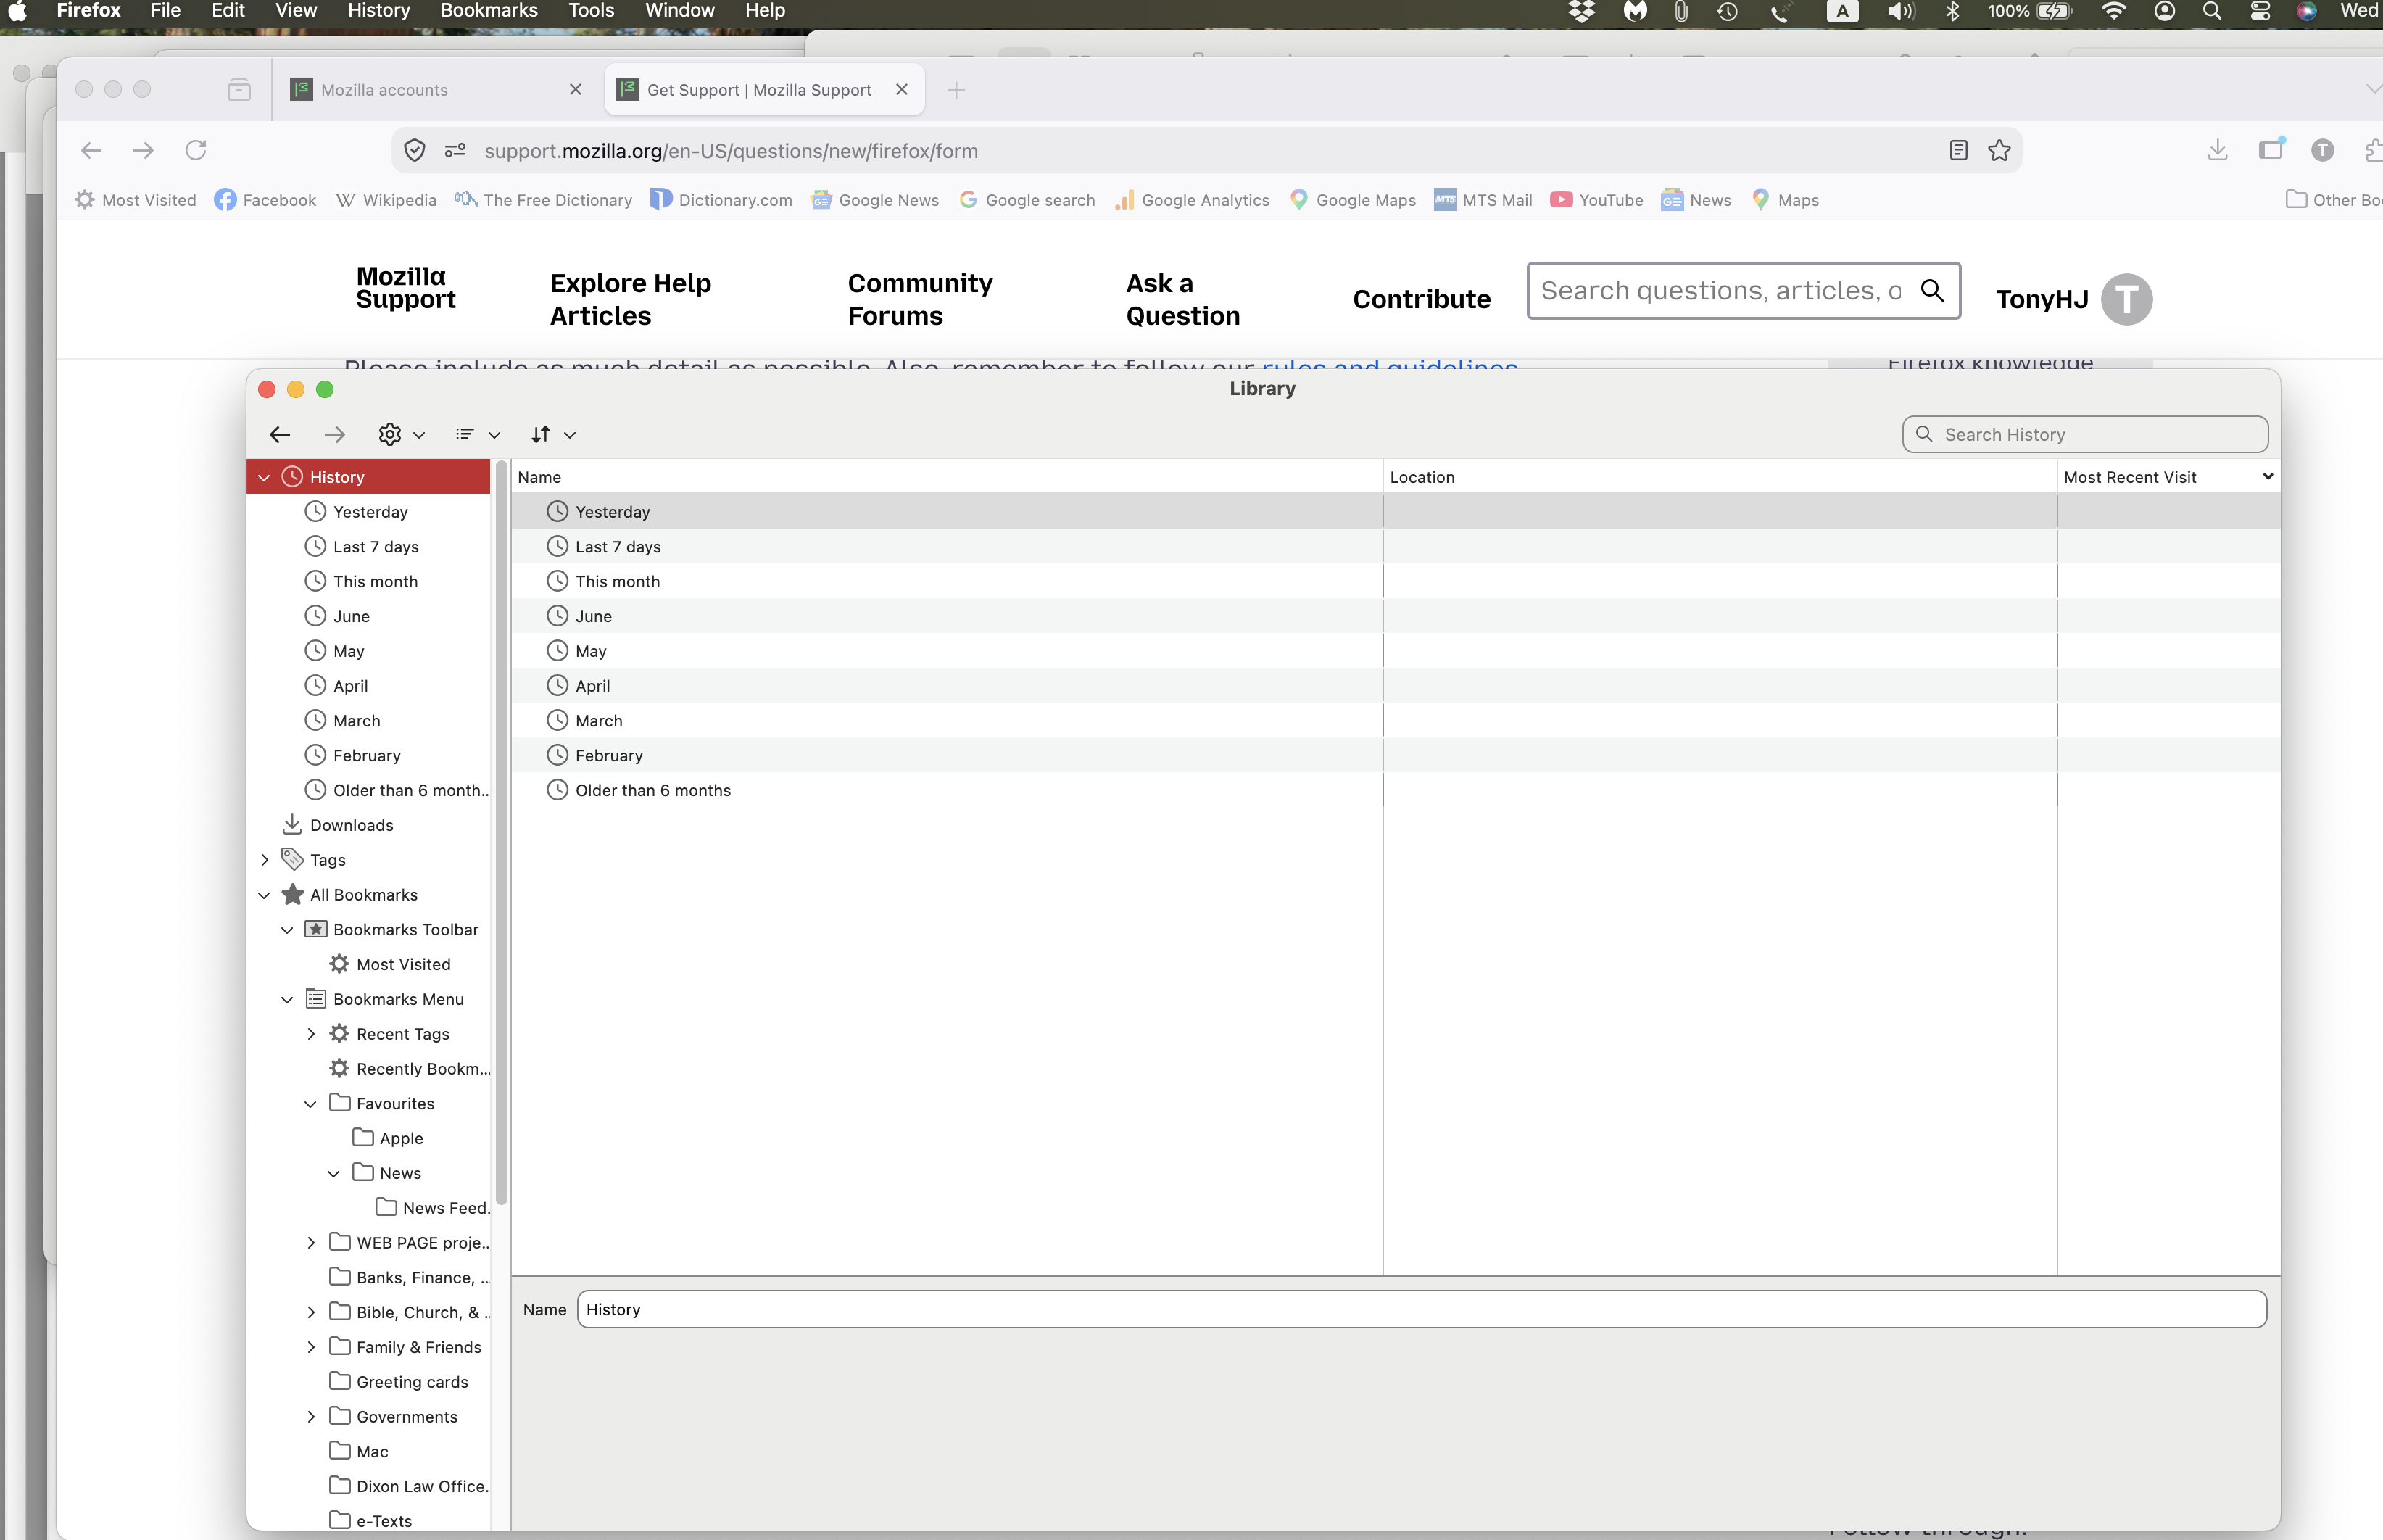
Task: Go back in the Library window
Action: pyautogui.click(x=280, y=434)
